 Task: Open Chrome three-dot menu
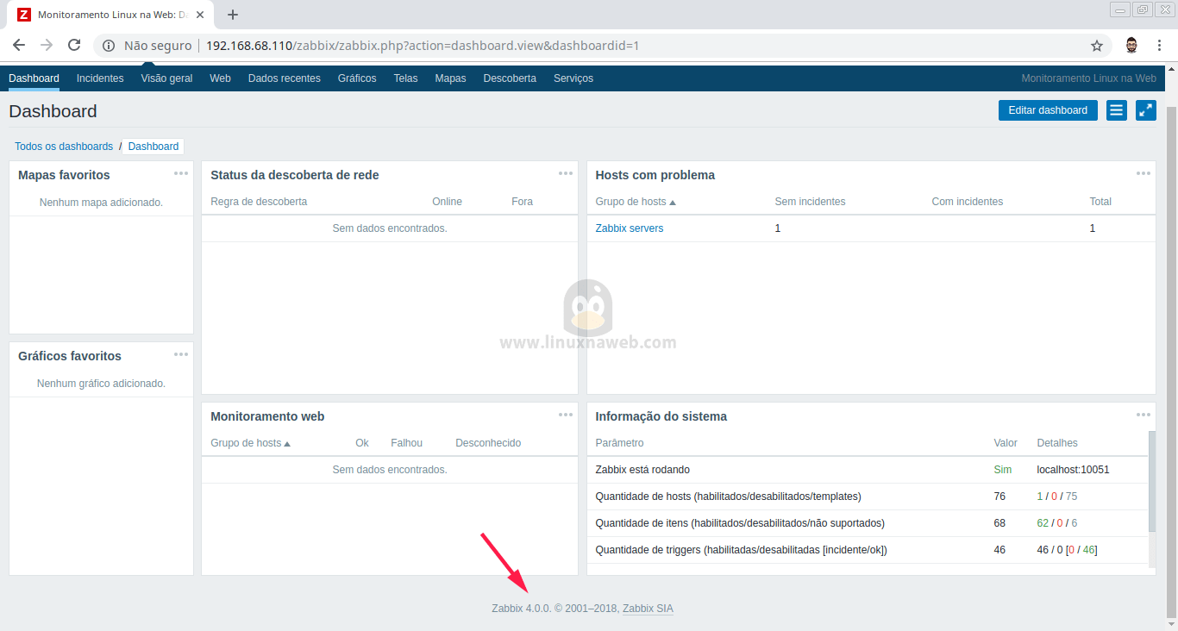point(1160,46)
